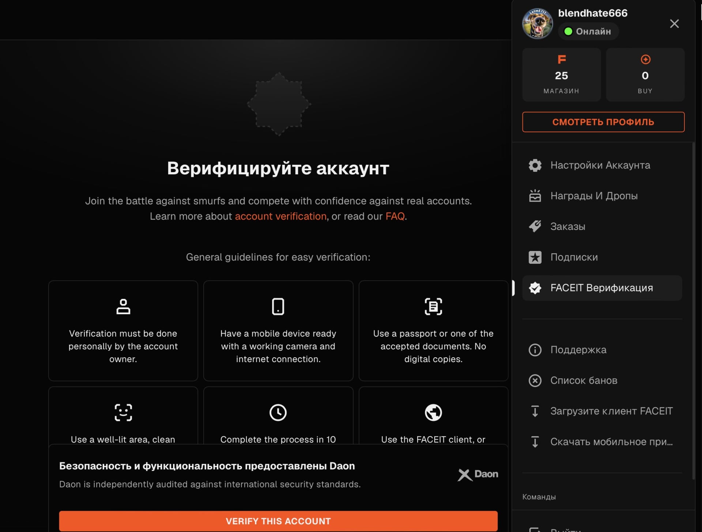Click the verified badge icon beside FACEIT Верификация

(x=535, y=288)
